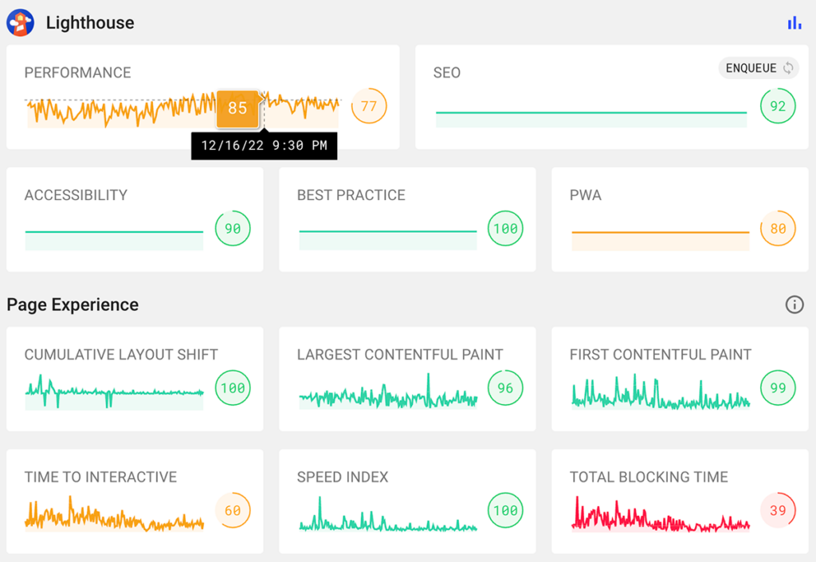Expand the Largest Contentful Paint card
This screenshot has height=562, width=816.
click(504, 388)
